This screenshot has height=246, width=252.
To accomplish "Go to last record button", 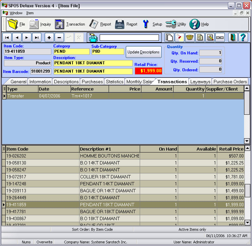I will click(37, 38).
